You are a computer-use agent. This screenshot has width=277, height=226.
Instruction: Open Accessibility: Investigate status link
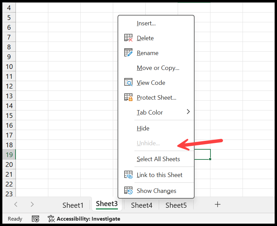[88, 219]
